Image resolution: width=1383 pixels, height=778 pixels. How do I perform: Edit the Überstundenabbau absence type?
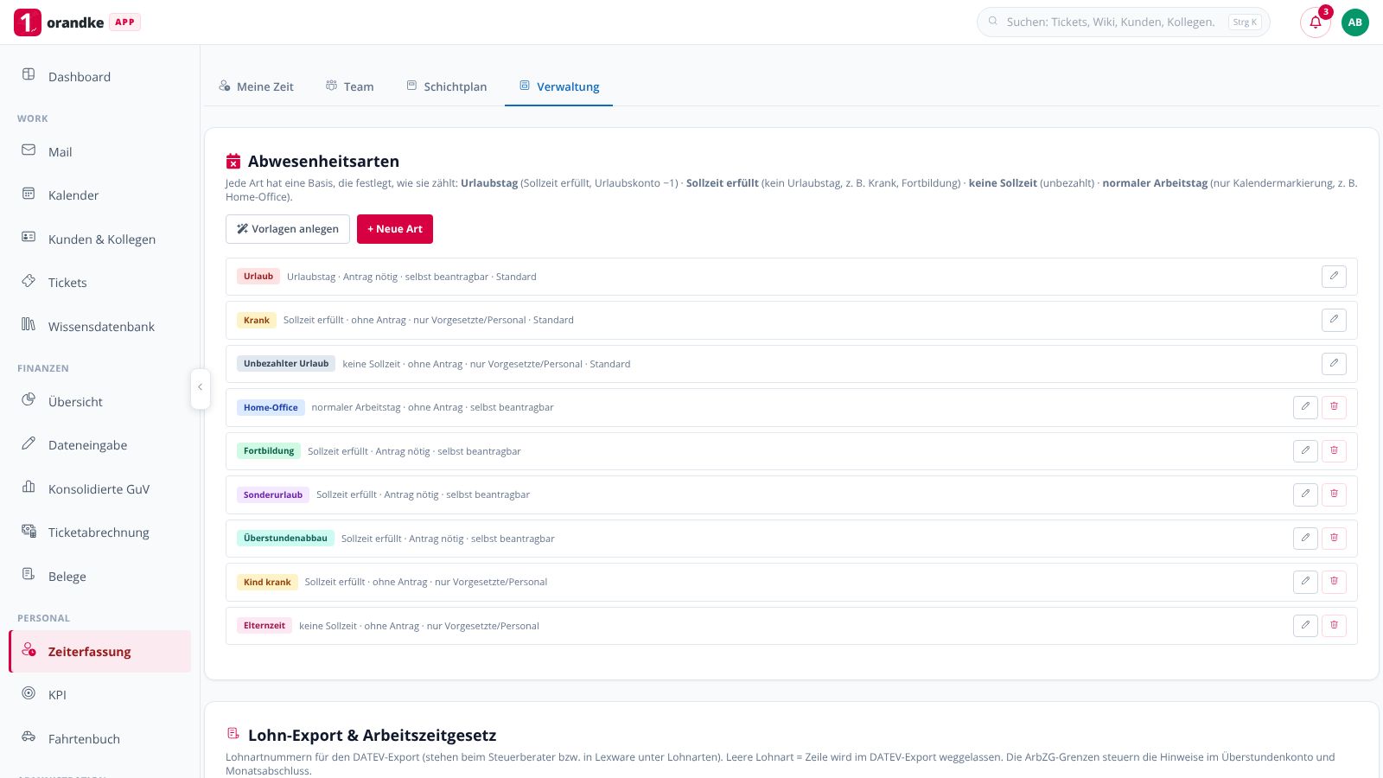pyautogui.click(x=1305, y=539)
